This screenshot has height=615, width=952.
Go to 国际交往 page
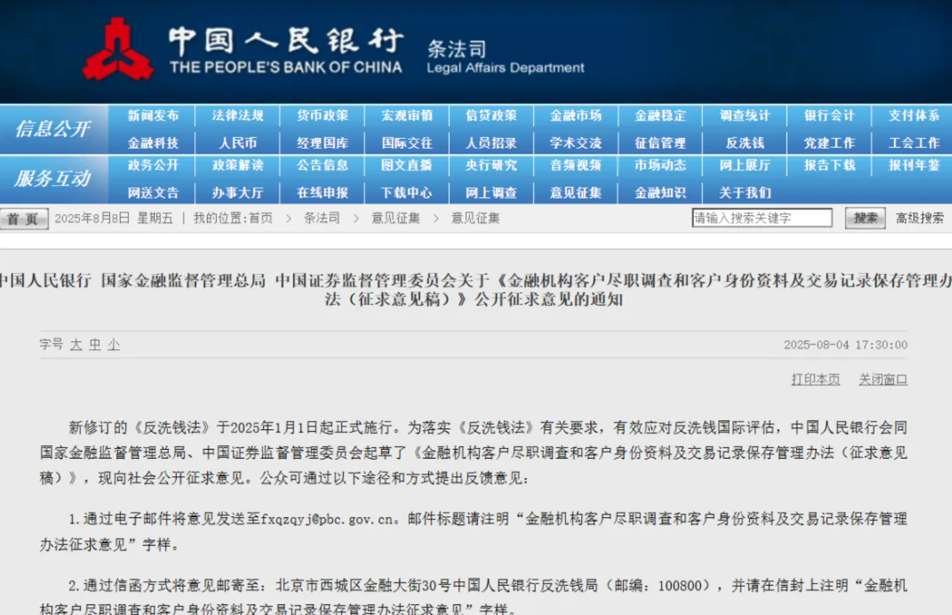pyautogui.click(x=407, y=143)
